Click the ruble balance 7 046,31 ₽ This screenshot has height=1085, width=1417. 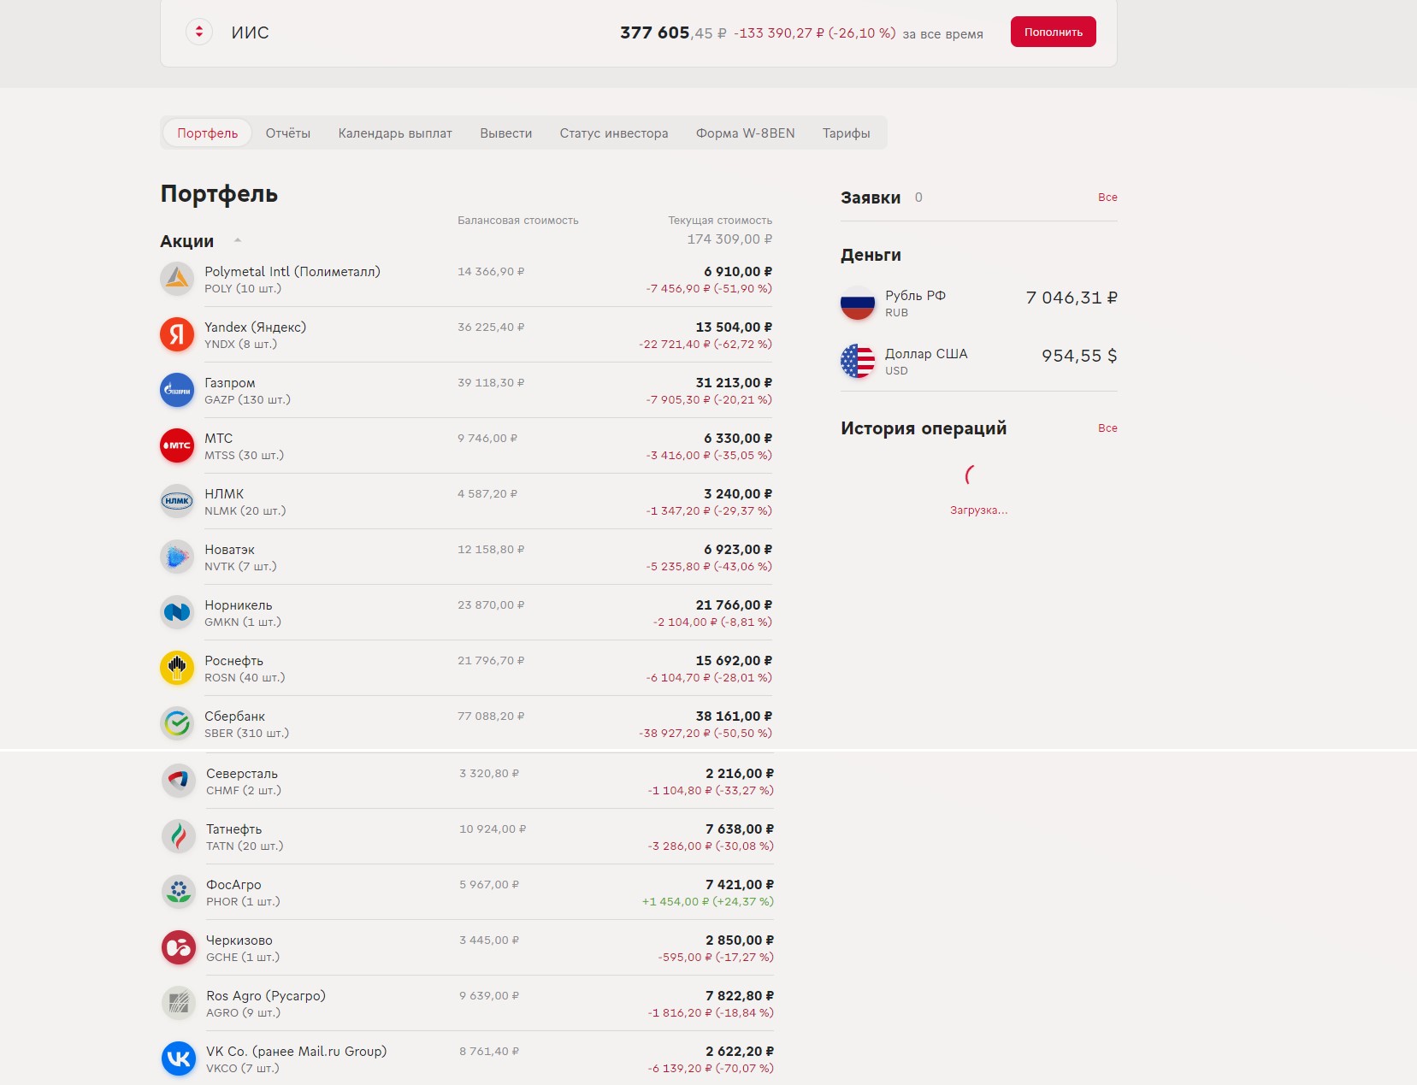pos(1072,298)
